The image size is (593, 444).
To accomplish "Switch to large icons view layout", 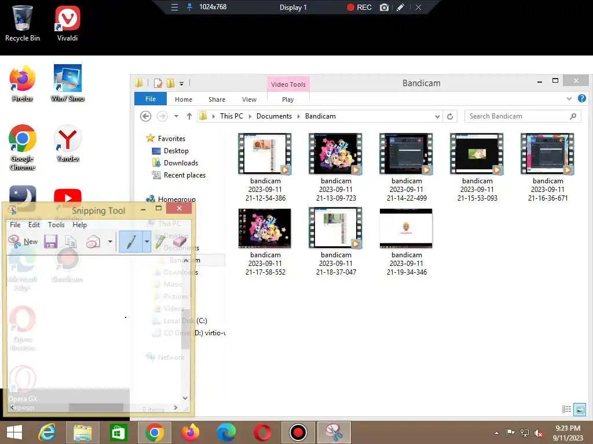I will click(x=580, y=409).
